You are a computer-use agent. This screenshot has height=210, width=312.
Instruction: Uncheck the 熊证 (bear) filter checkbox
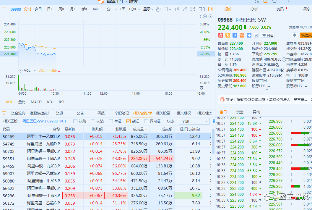point(129,121)
